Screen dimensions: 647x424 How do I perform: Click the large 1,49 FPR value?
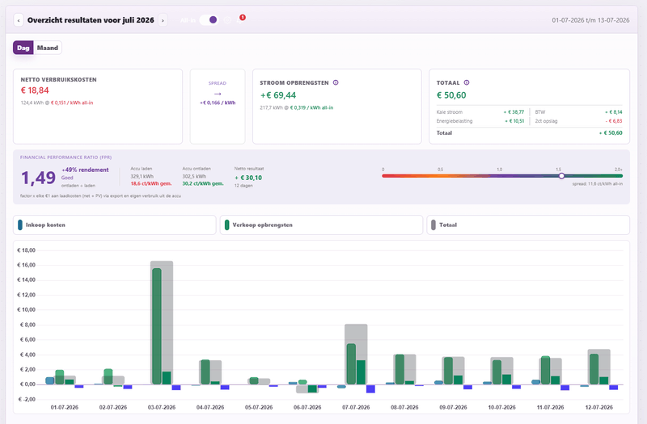pos(38,178)
